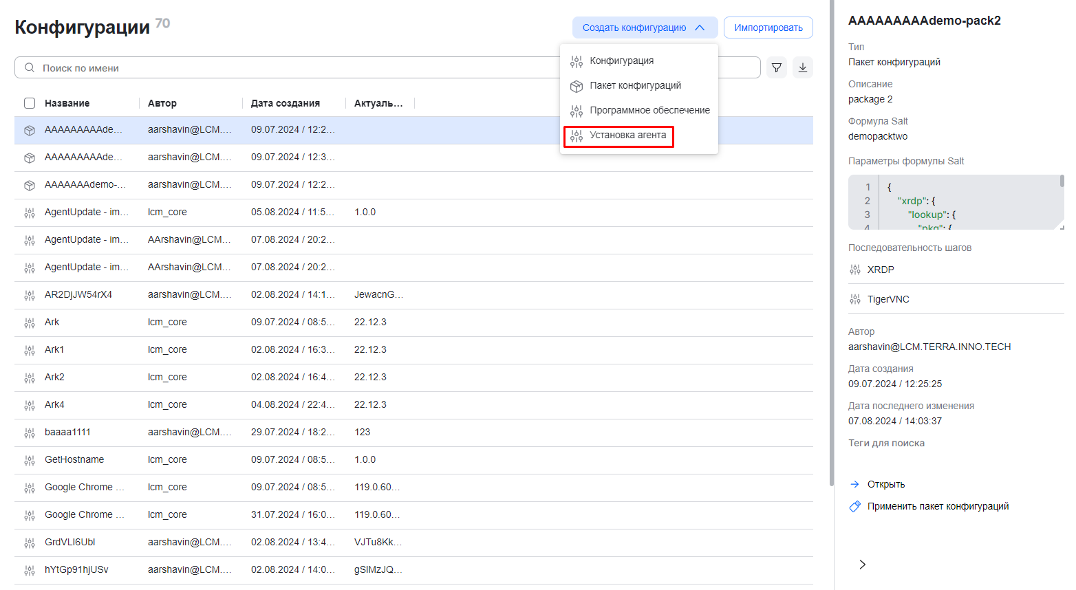1076x590 pixels.
Task: Collapse the details panel with chevron arrow
Action: (x=862, y=565)
